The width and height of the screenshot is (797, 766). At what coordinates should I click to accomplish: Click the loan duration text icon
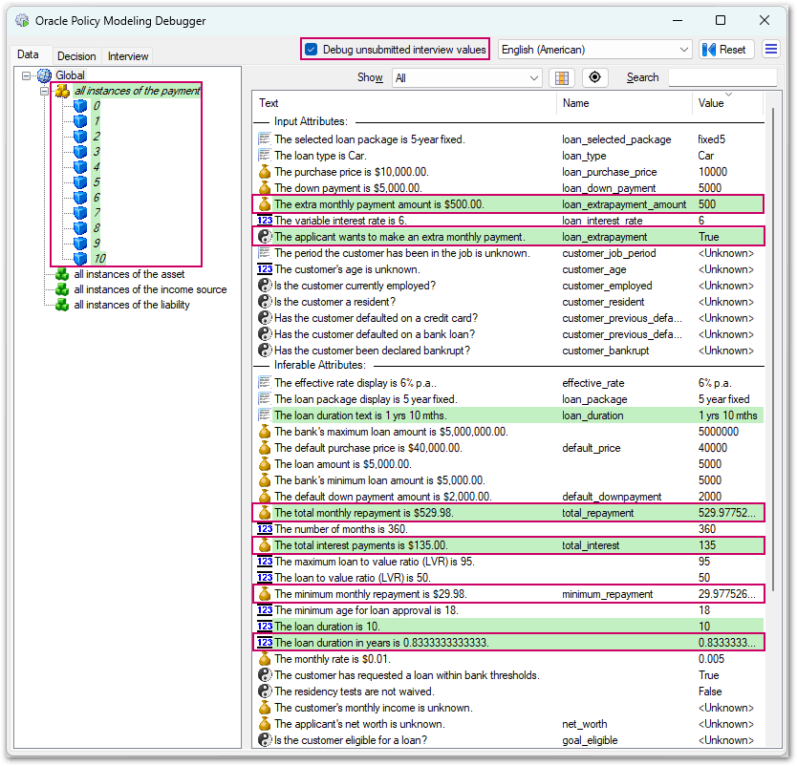pos(265,415)
